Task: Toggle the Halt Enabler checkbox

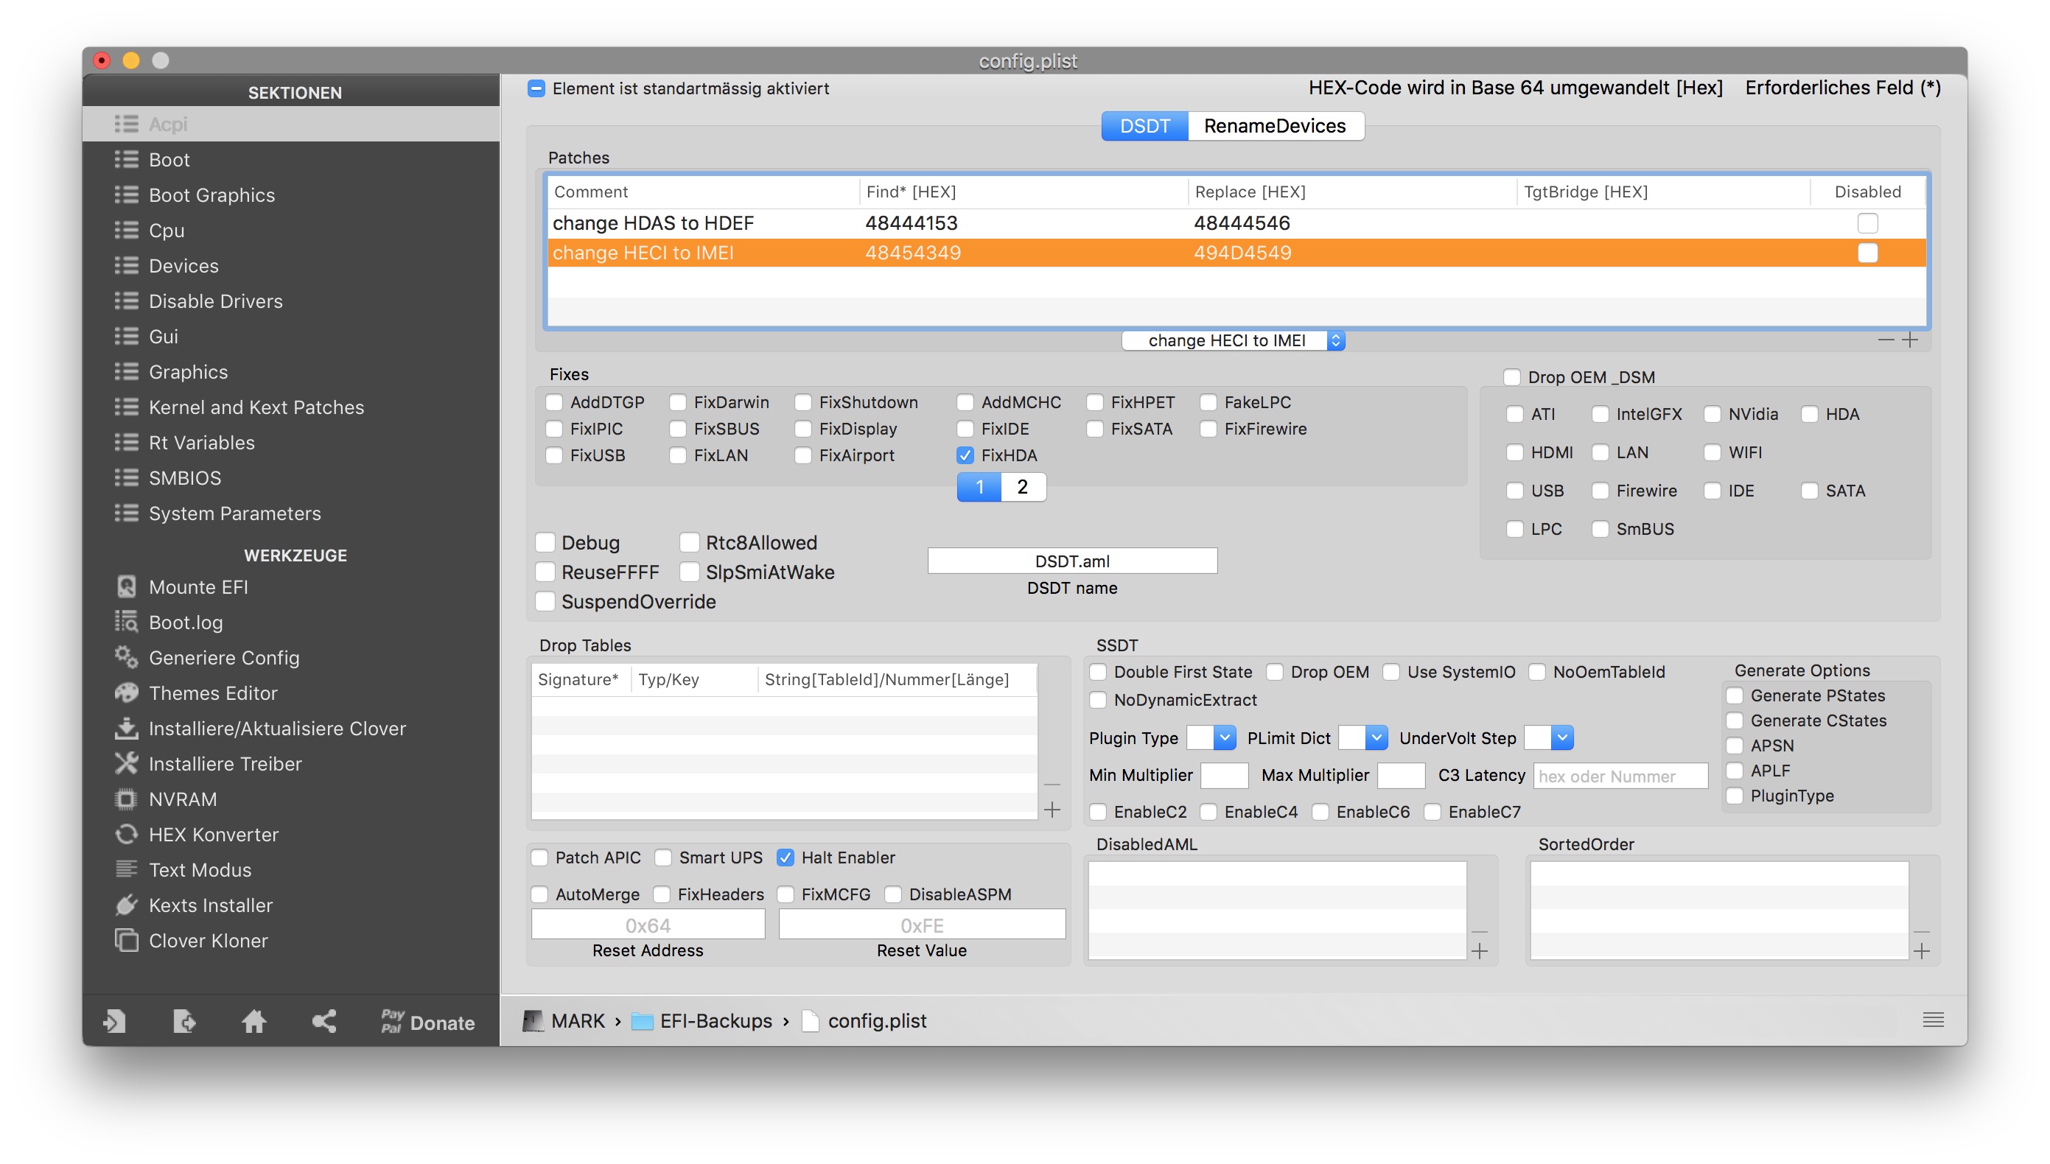Action: [x=785, y=858]
